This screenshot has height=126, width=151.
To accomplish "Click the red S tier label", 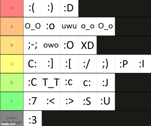I will pos(12,9).
